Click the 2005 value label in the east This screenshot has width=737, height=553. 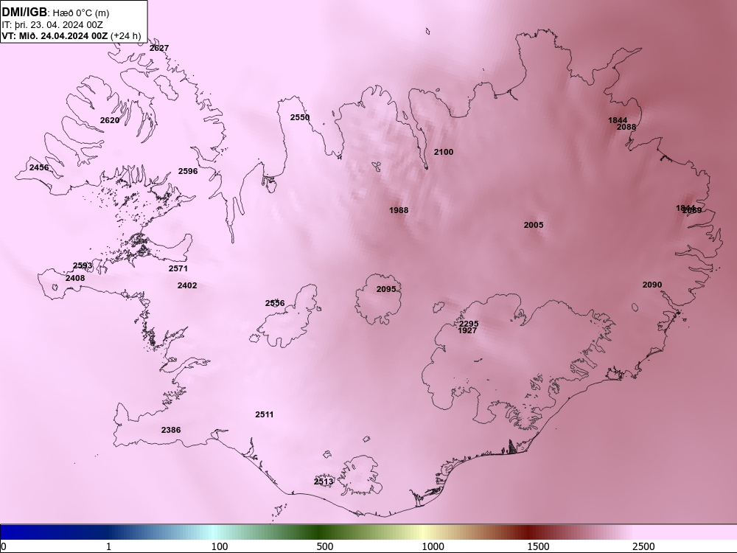tap(534, 225)
